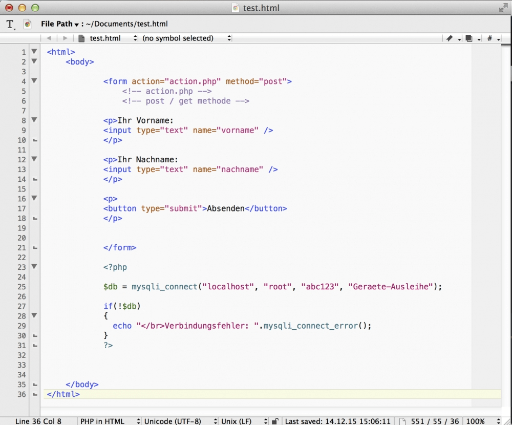
Task: Click the Line 36 Col 8 indicator
Action: point(38,421)
